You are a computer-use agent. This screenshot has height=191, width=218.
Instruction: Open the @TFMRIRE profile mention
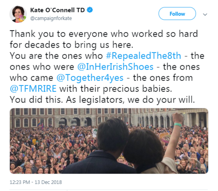33,89
